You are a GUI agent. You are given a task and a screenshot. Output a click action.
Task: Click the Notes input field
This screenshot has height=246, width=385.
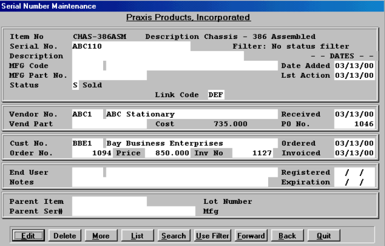pyautogui.click(x=169, y=182)
